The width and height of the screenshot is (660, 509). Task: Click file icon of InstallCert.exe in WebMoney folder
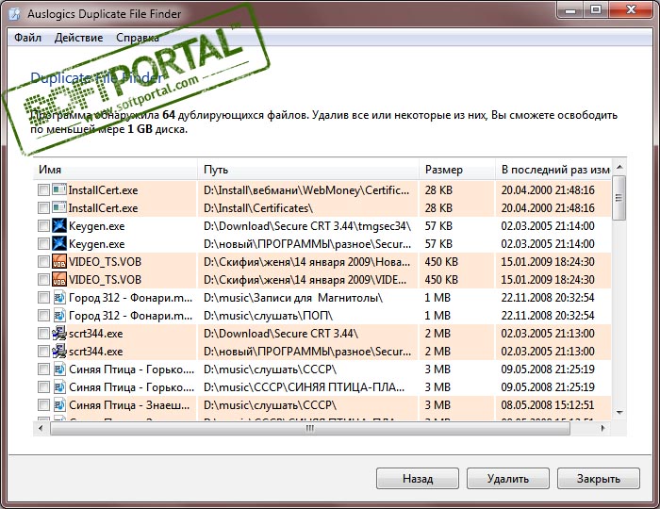click(59, 189)
